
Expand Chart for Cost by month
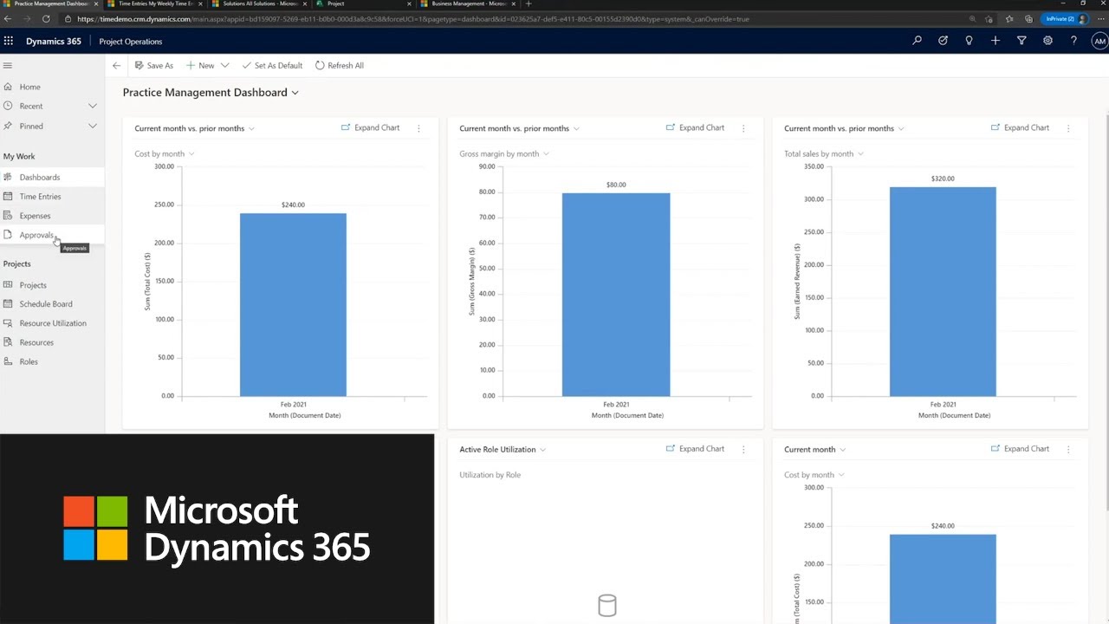(x=370, y=127)
